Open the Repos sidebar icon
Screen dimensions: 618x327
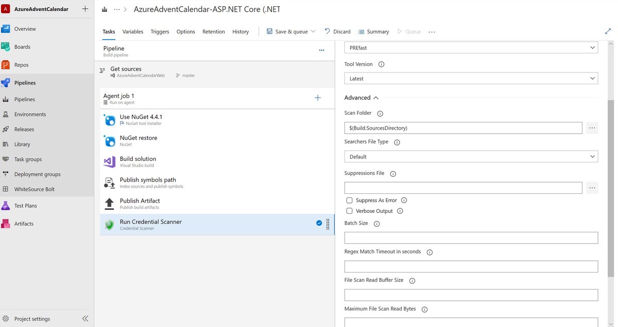click(x=6, y=65)
